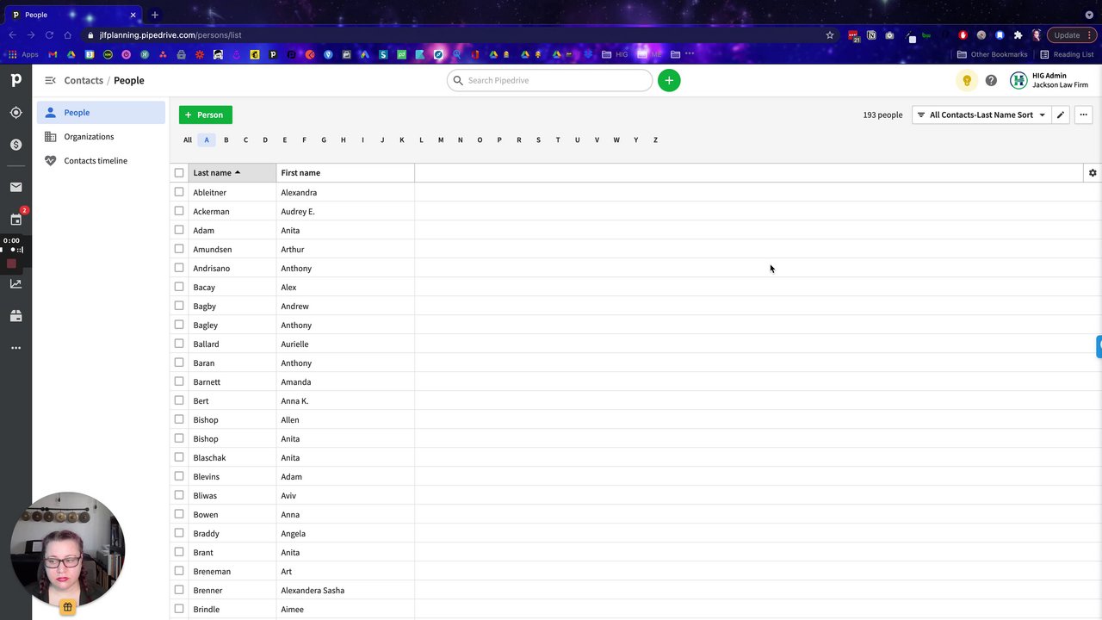This screenshot has height=620, width=1102.
Task: Open Insights chart icon in sidebar
Action: [x=15, y=283]
